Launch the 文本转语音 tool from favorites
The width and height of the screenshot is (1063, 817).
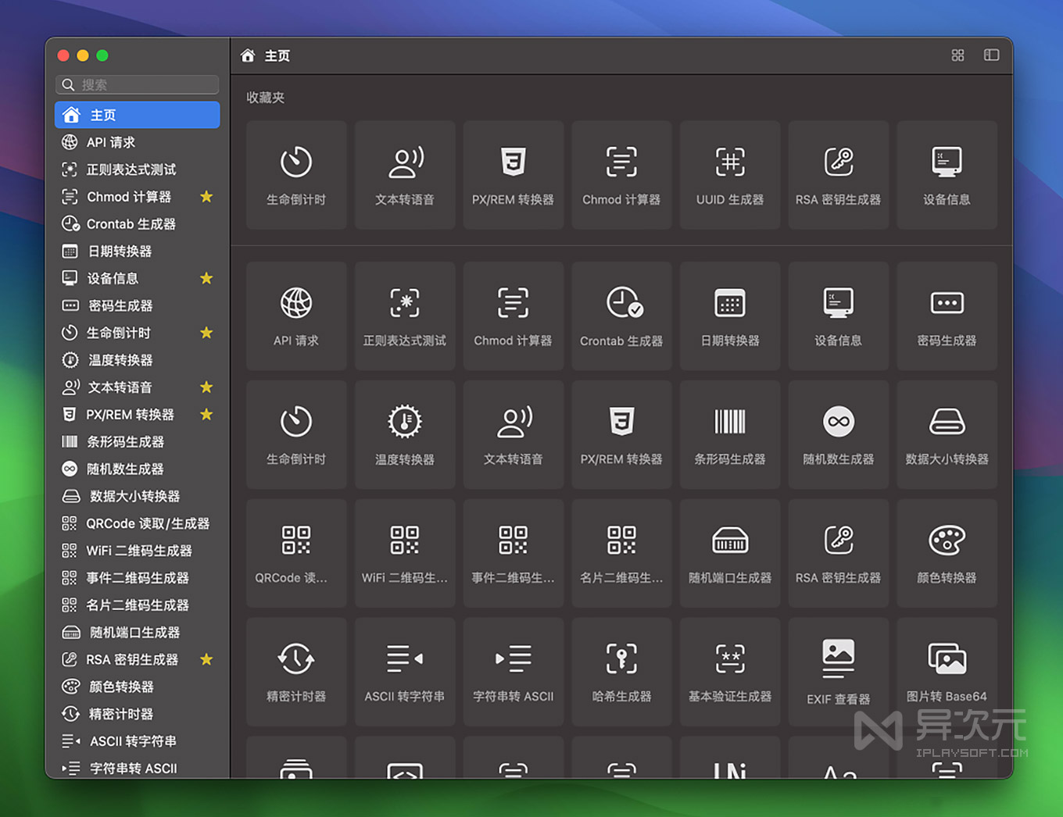click(x=404, y=175)
